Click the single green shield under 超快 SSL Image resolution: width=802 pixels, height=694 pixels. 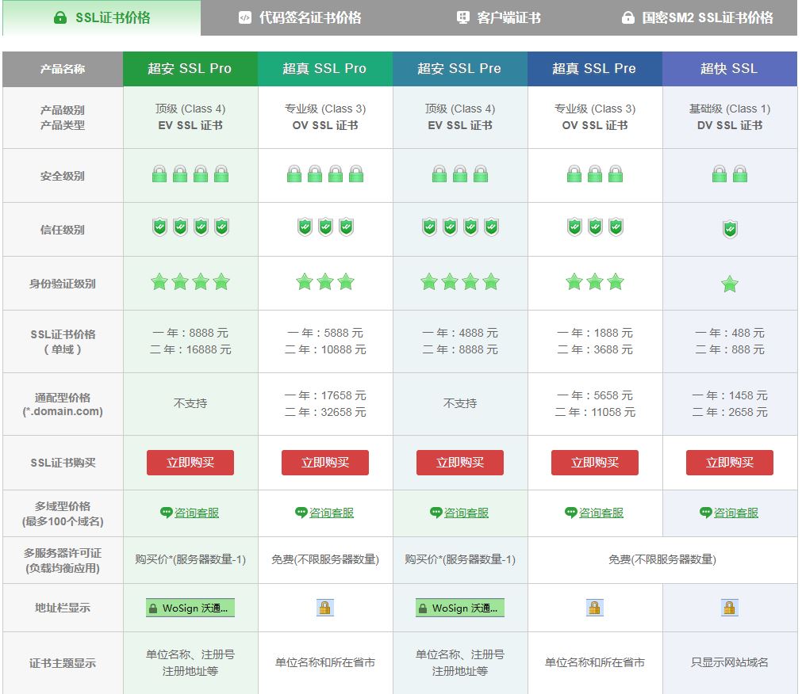click(x=730, y=230)
